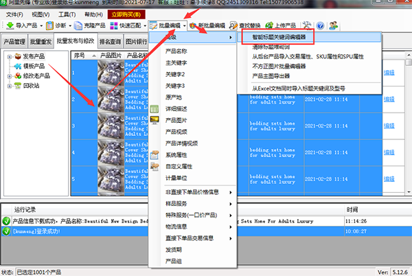
Task: Click the status text 已选定1001个产品
Action: pos(39,273)
